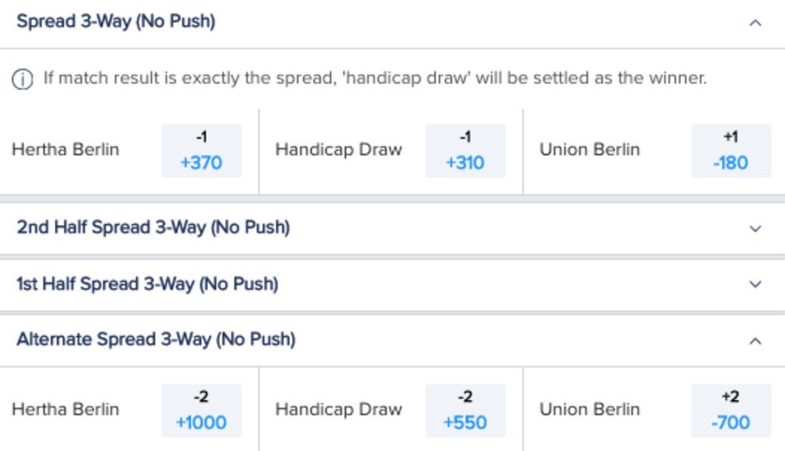This screenshot has width=785, height=451.
Task: Select Handicap Draw -1 at +310 odds
Action: click(x=465, y=151)
